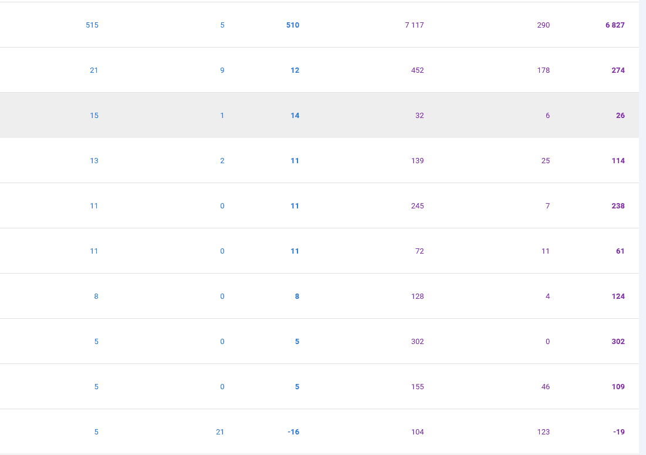Click the negative blue value -16
The image size is (646, 455).
[x=293, y=432]
